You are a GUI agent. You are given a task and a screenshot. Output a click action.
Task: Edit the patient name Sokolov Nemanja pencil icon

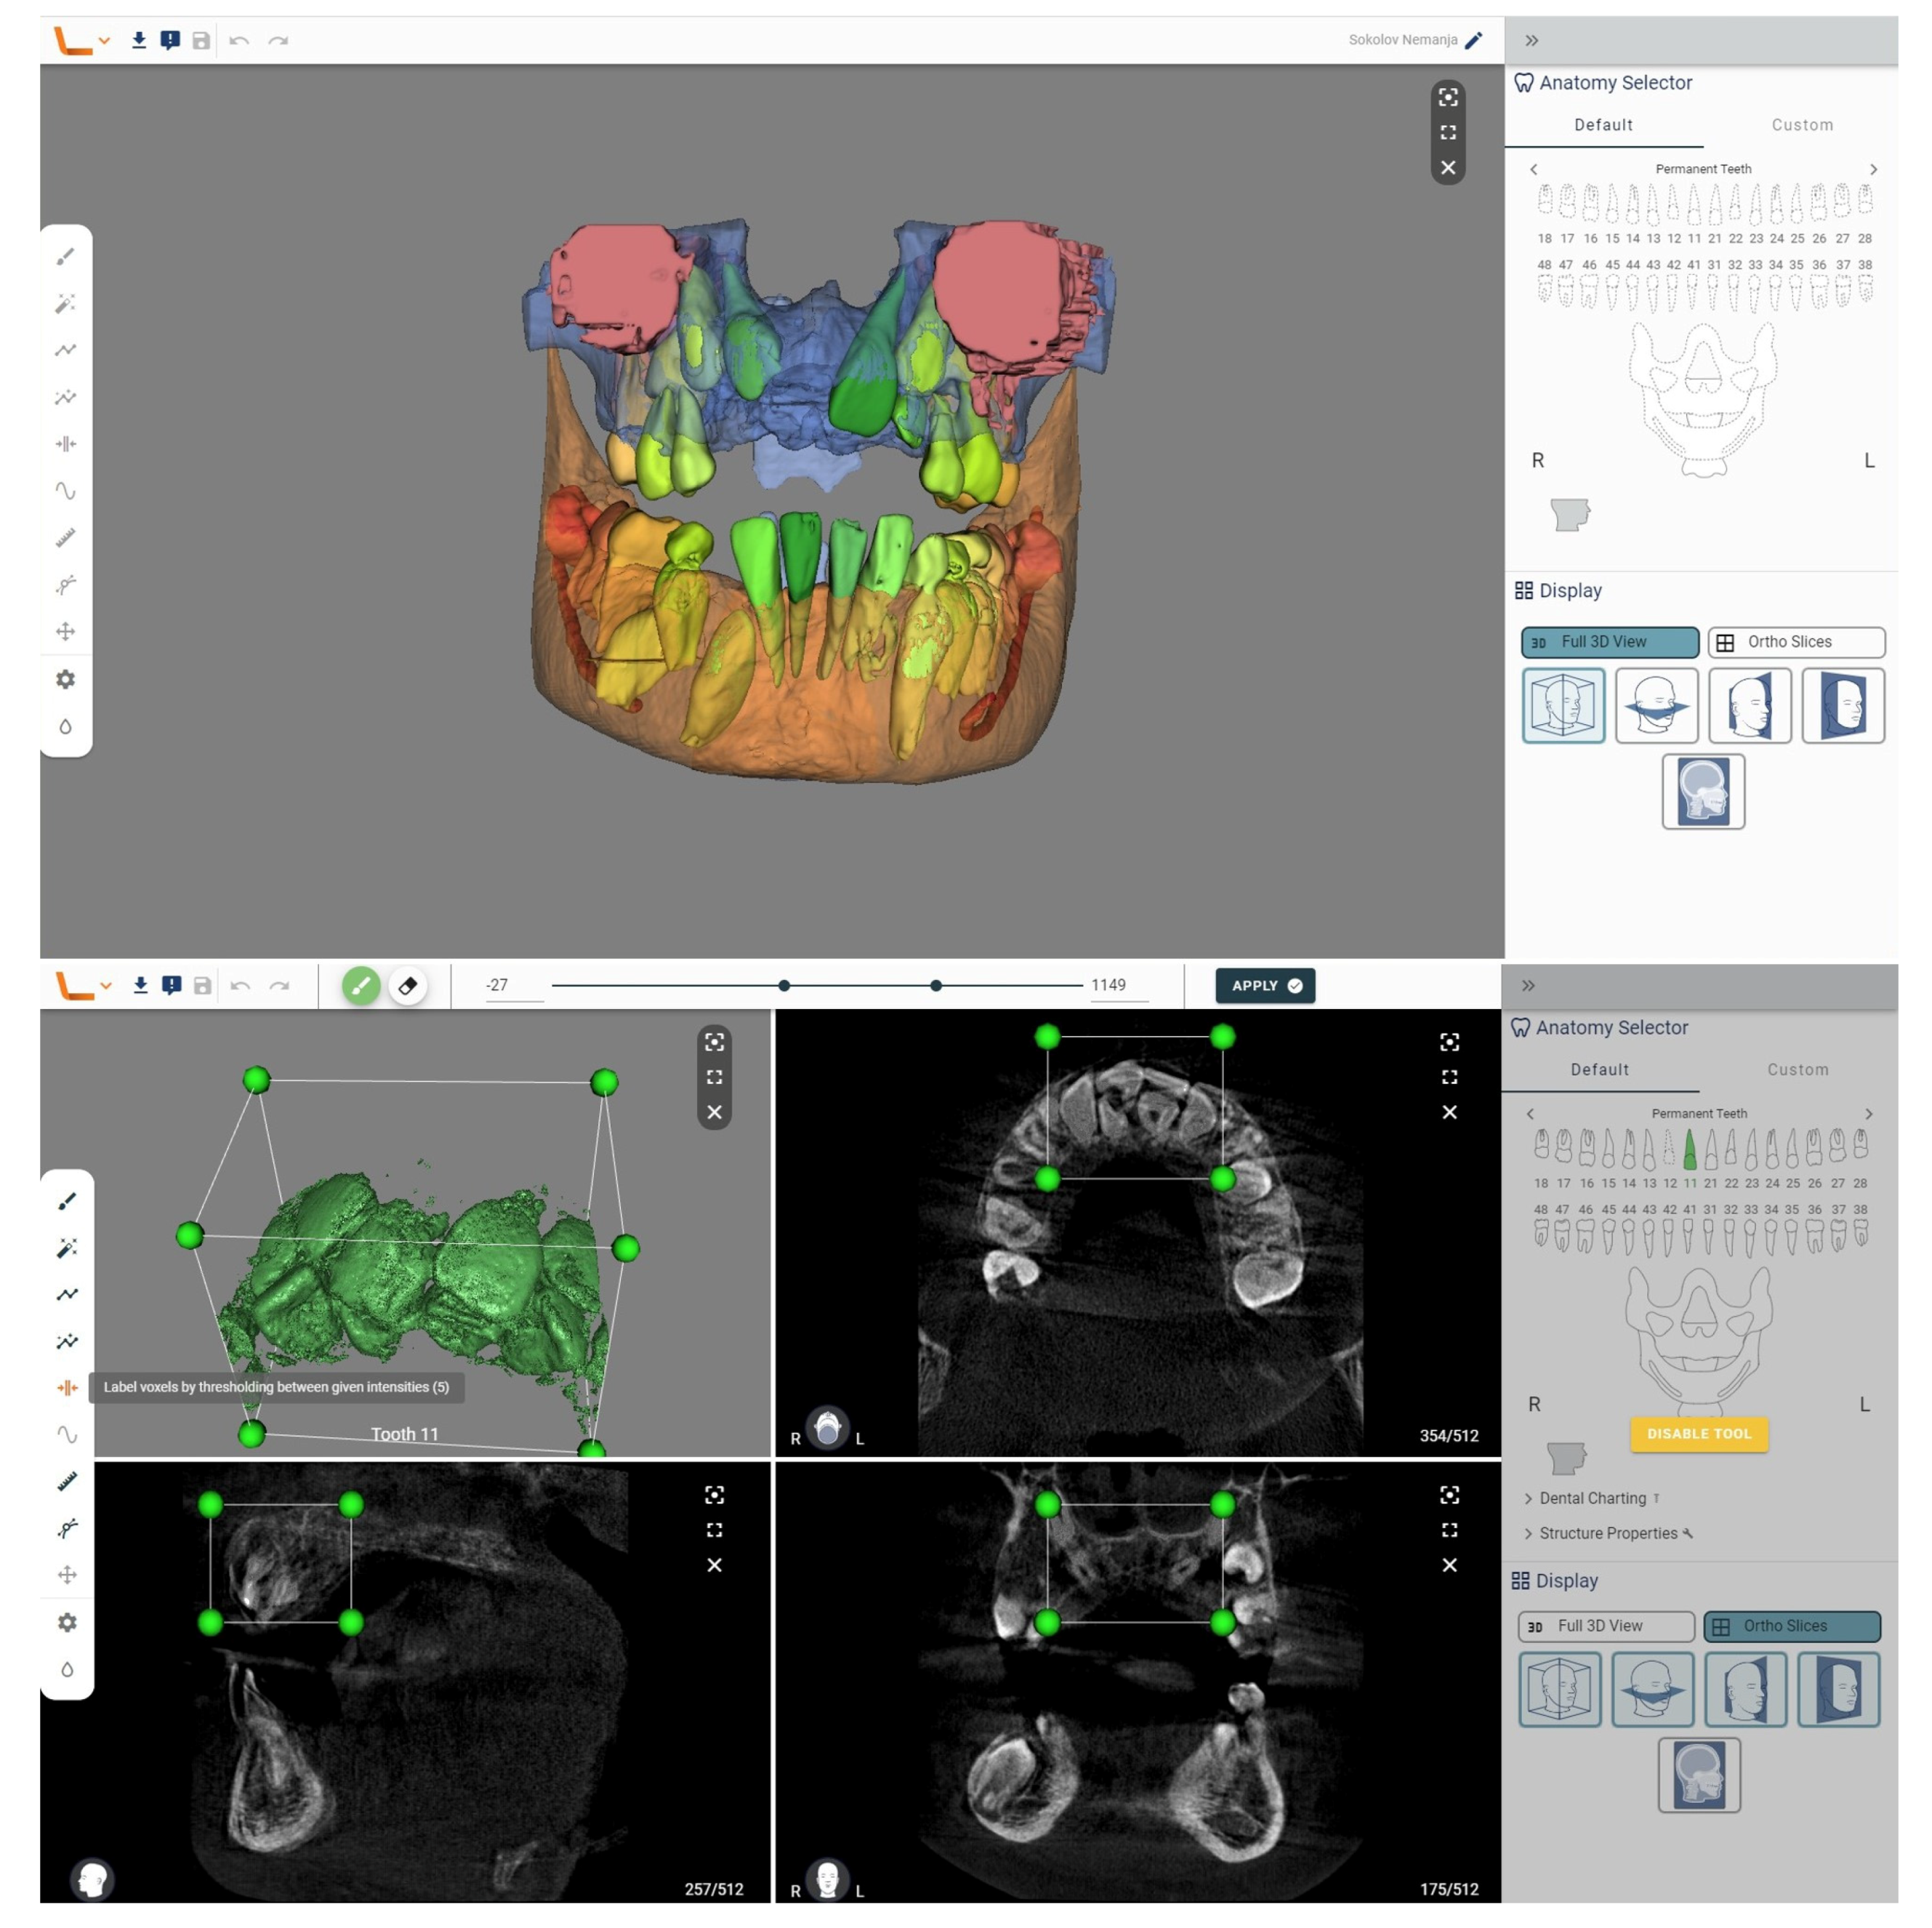[x=1473, y=40]
